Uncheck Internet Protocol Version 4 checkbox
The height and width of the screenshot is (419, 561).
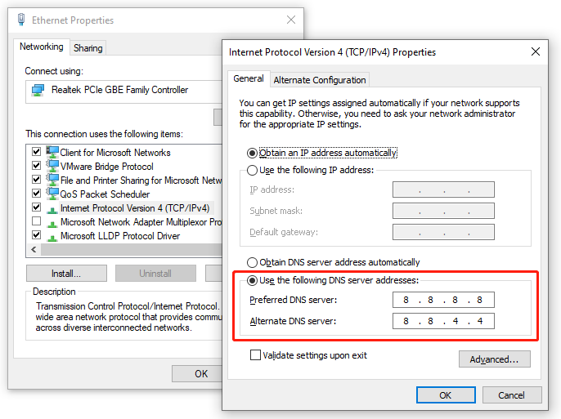tap(36, 207)
